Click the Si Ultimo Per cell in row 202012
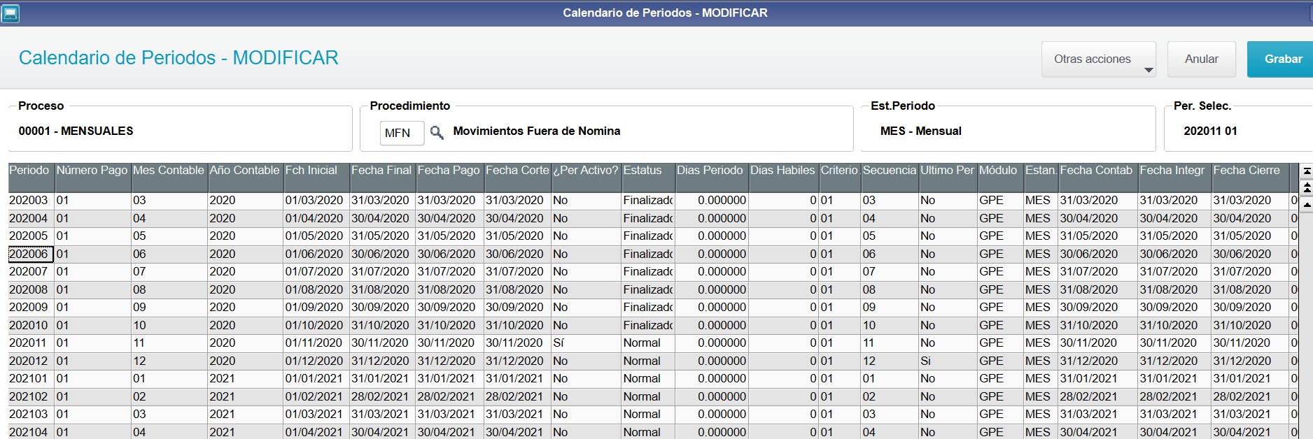1313x439 pixels. click(947, 361)
